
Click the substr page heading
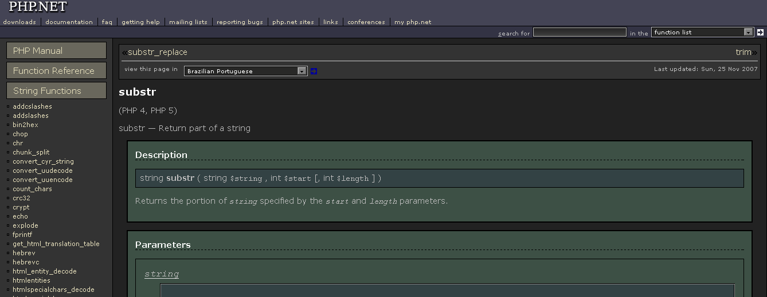click(x=137, y=92)
